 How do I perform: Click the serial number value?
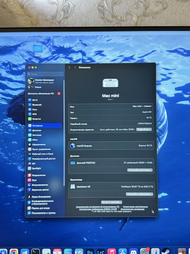coord(145,124)
